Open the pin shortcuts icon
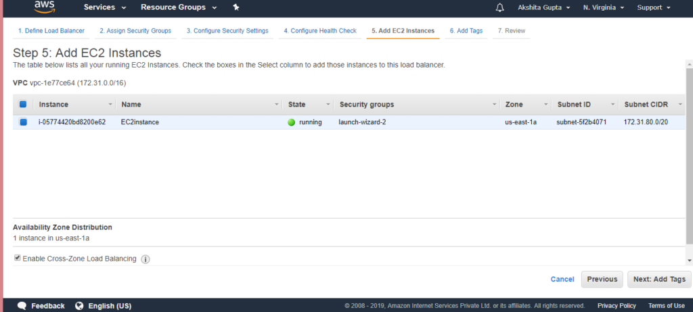Screen dimensions: 693x312 (x=236, y=7)
